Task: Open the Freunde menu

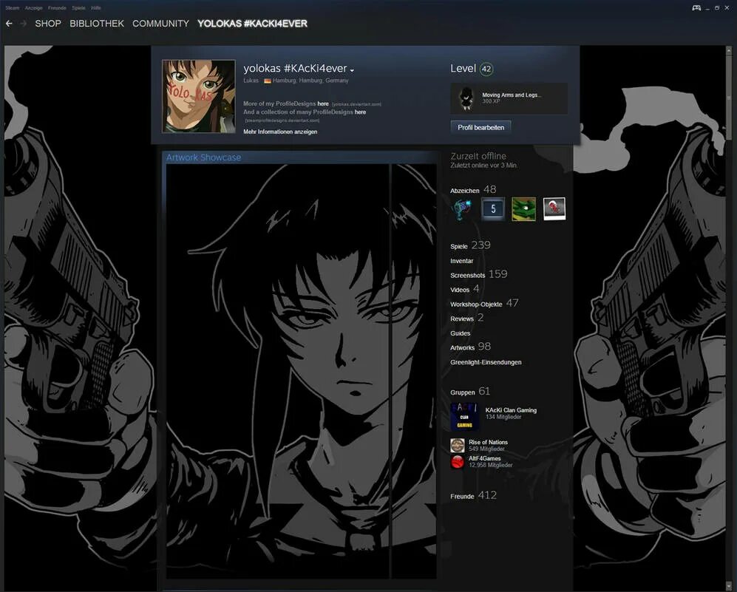Action: 57,8
